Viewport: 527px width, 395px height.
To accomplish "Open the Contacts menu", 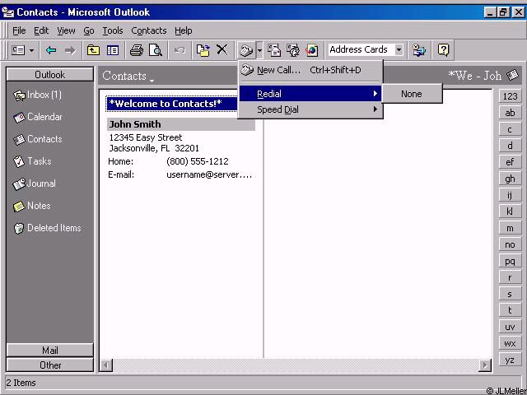I will [x=149, y=31].
